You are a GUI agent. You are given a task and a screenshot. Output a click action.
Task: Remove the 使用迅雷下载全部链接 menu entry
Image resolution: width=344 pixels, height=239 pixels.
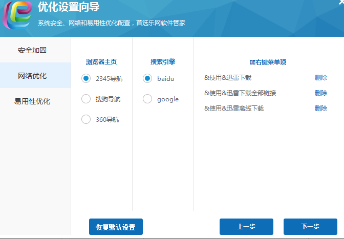point(321,93)
